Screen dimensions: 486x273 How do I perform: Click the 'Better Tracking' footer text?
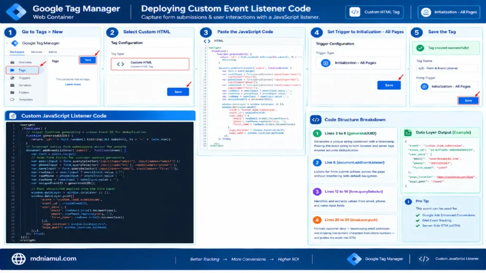pos(205,259)
